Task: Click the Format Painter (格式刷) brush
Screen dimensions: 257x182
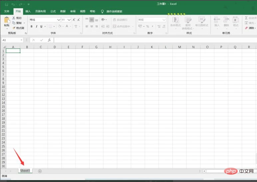Action: coord(18,28)
